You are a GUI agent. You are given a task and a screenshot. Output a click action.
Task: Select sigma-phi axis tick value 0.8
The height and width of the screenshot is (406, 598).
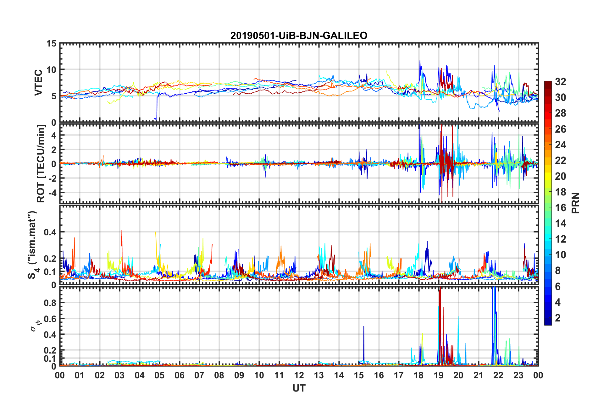(50, 303)
